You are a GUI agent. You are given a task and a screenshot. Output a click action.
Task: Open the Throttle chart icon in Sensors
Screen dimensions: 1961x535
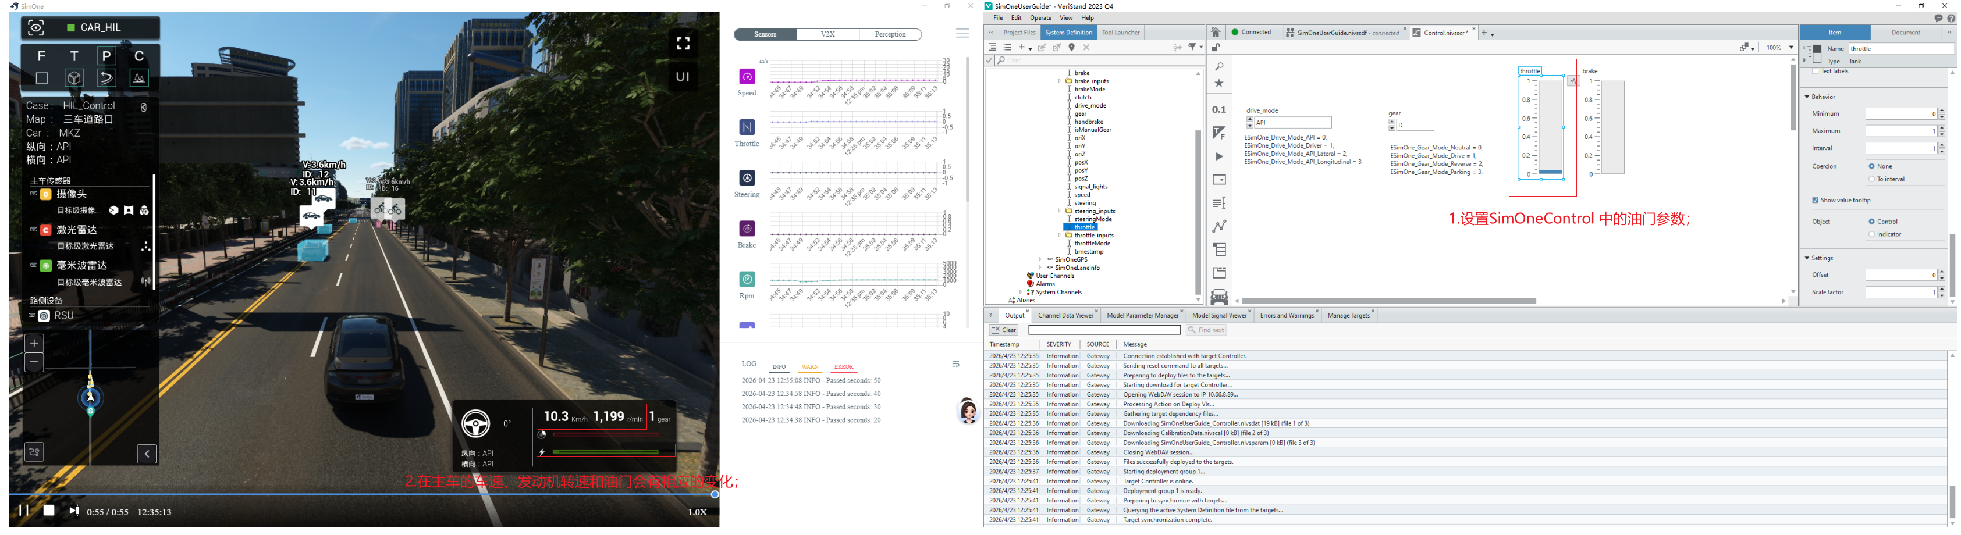click(x=747, y=126)
